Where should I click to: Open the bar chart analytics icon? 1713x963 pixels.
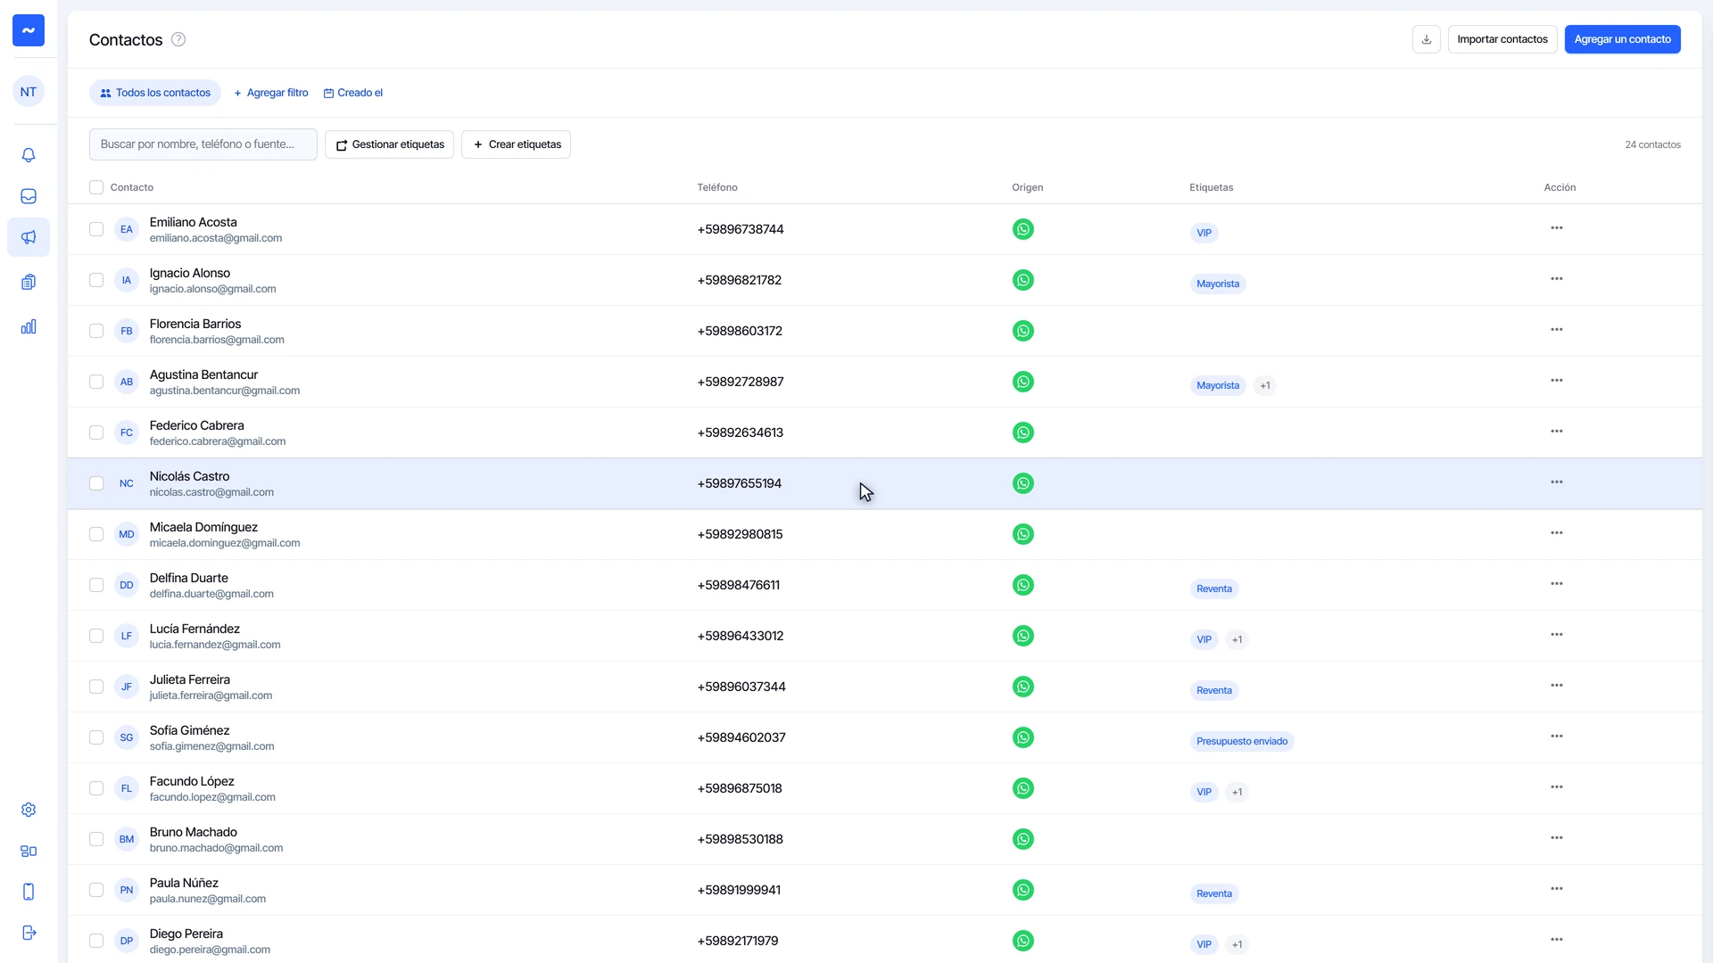point(29,326)
